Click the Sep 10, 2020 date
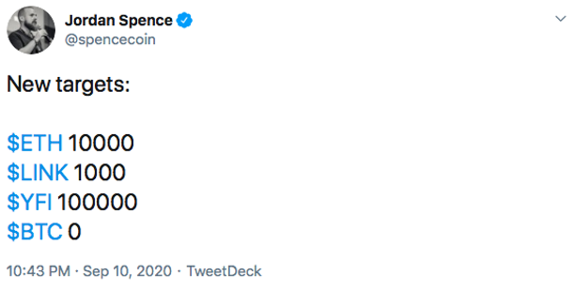577x291 pixels. click(128, 271)
